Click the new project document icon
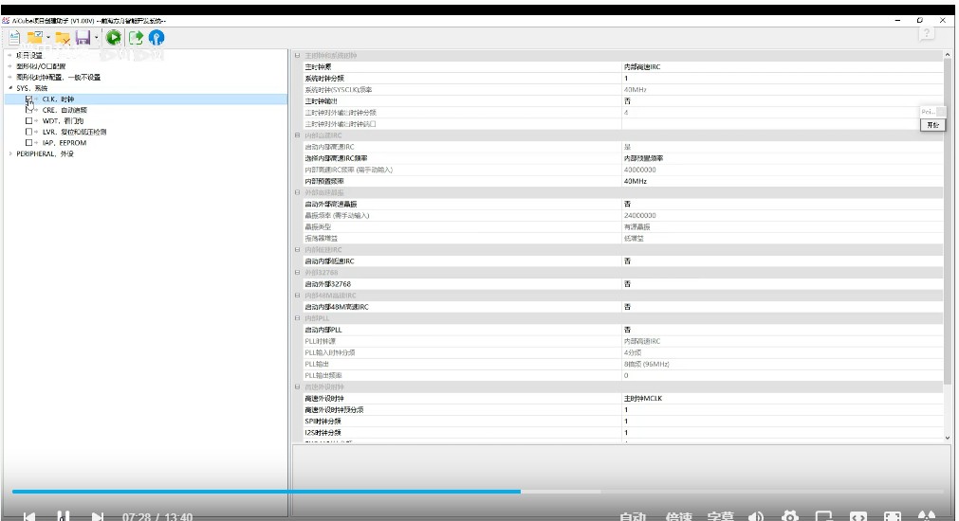This screenshot has width=959, height=521. 13,38
